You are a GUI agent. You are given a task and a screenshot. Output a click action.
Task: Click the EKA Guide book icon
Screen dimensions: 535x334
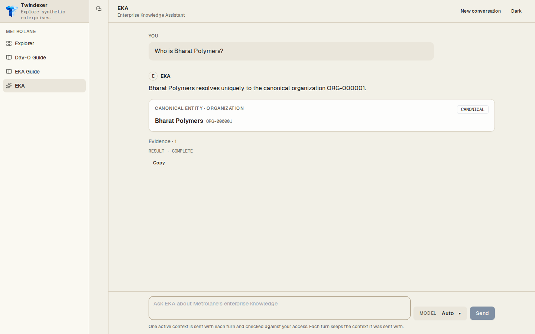click(9, 72)
